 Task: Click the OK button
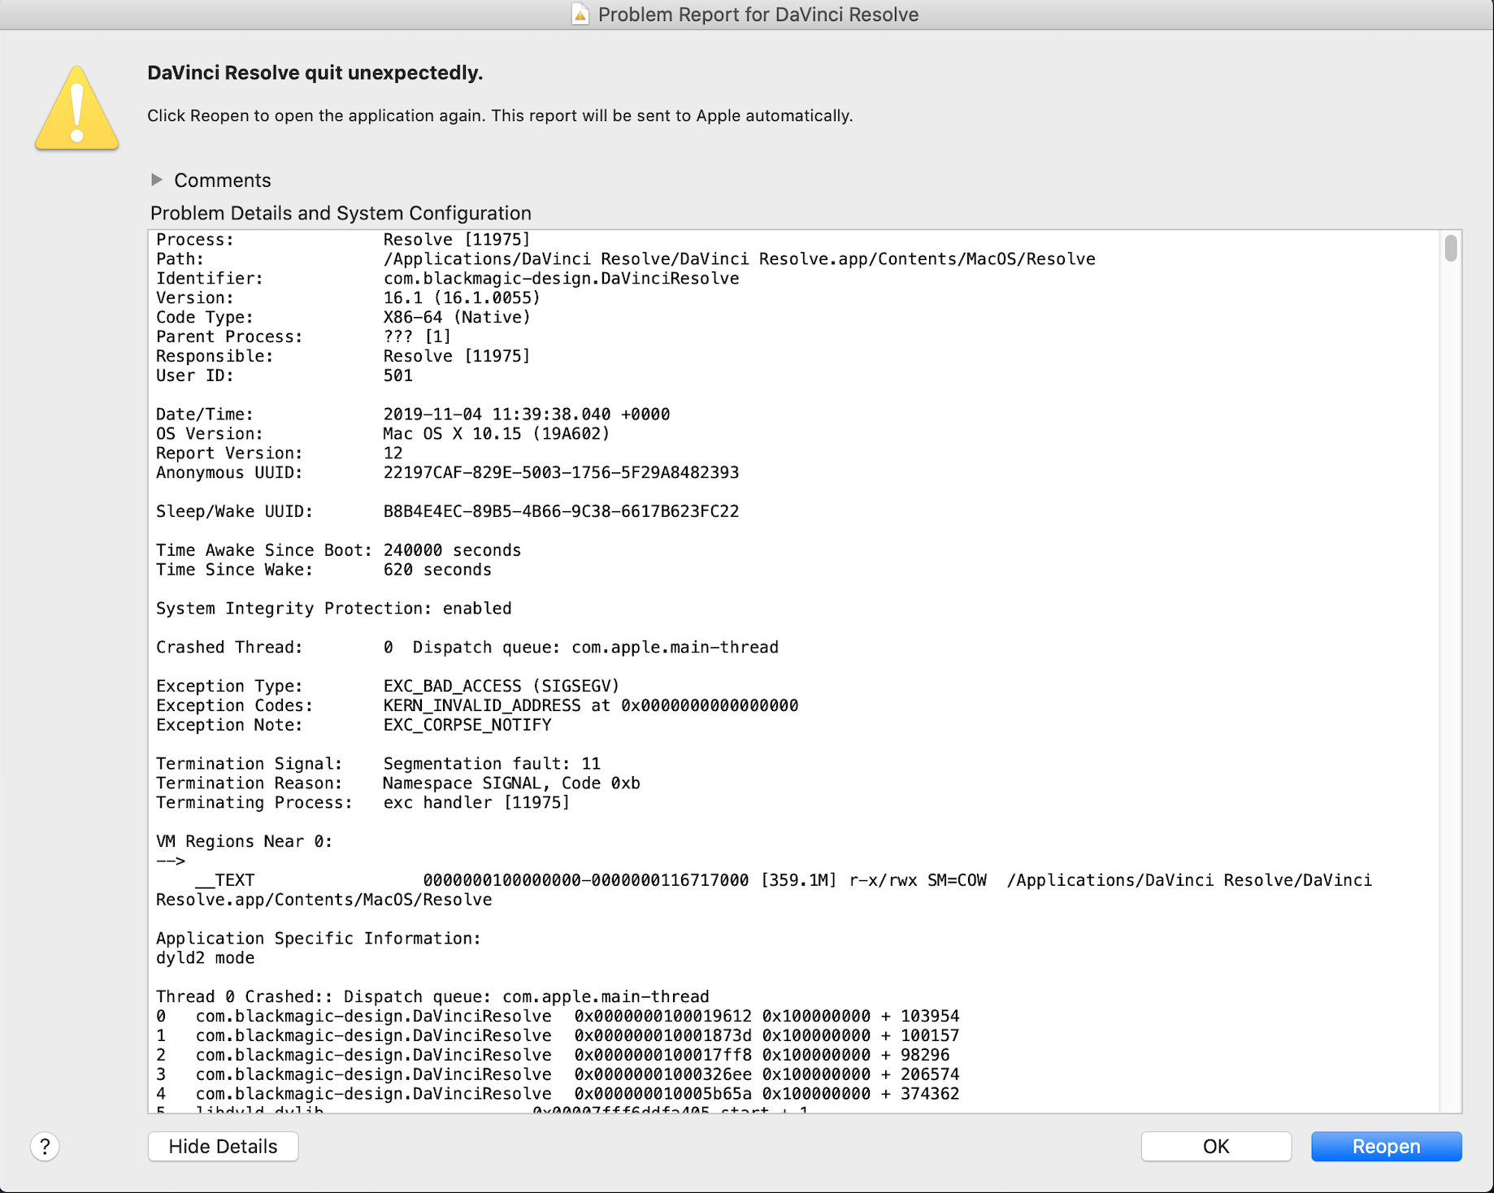[x=1216, y=1147]
